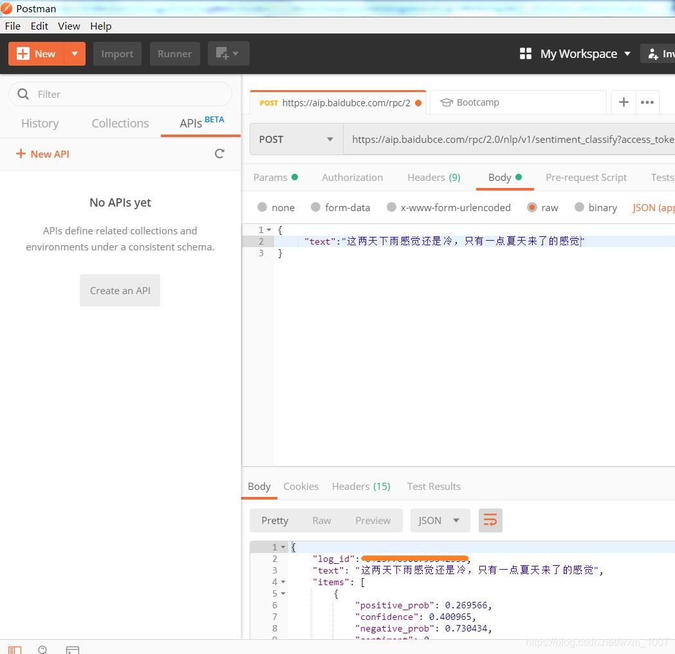Click the "confidence": 0.400965 line

click(415, 617)
